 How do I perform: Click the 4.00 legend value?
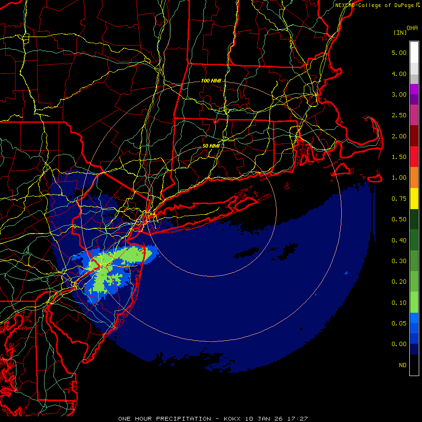(x=399, y=74)
